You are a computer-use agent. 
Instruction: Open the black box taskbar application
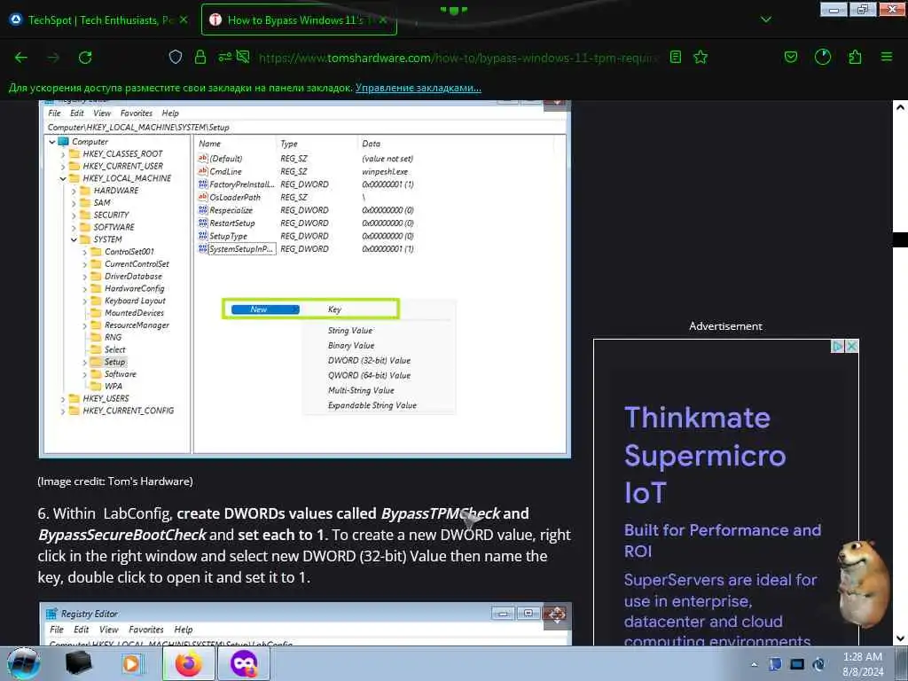click(78, 663)
